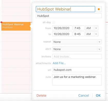Open the AM/PM dropdown for end time
Viewport: 108px width, 101px height.
click(92, 34)
